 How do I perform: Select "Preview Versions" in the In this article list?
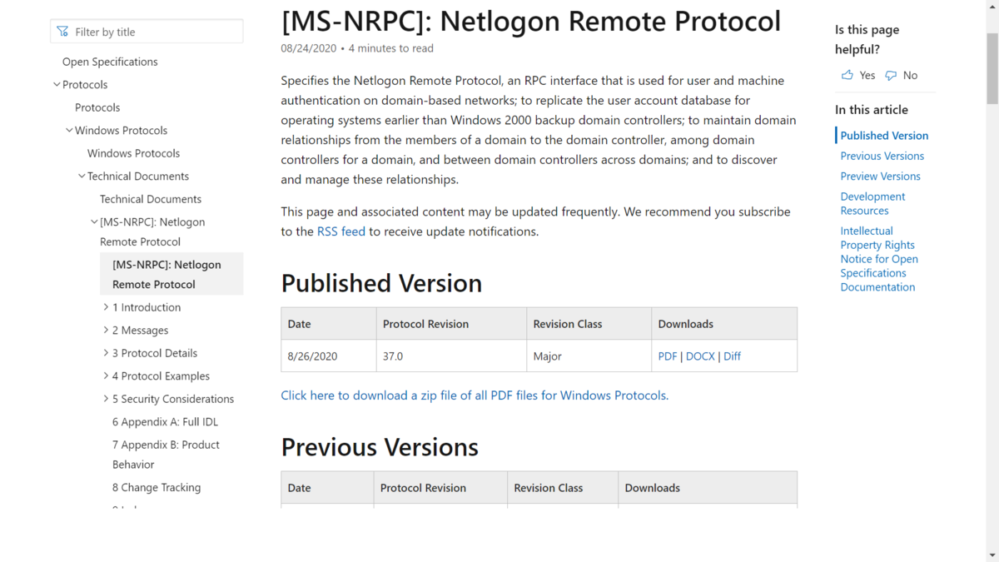pyautogui.click(x=880, y=176)
